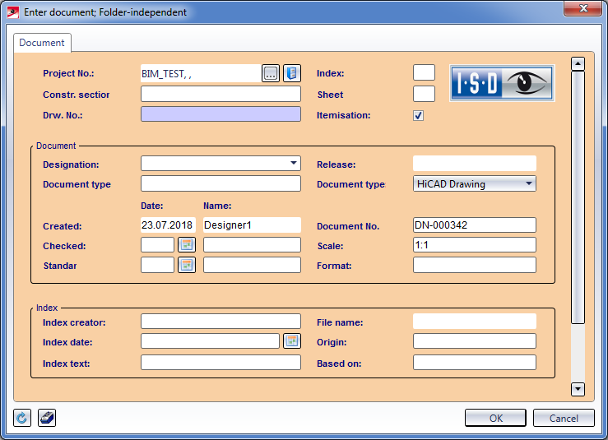Open calendar picker for Checked date

click(x=187, y=245)
